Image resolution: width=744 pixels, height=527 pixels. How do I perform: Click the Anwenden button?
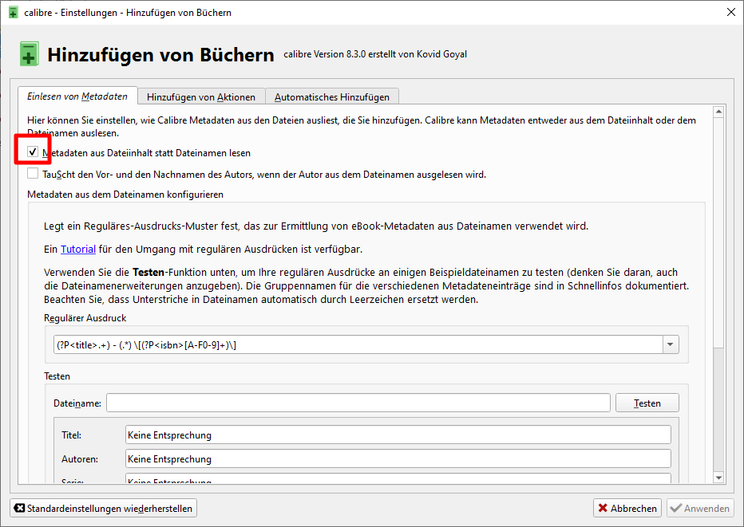tap(700, 508)
